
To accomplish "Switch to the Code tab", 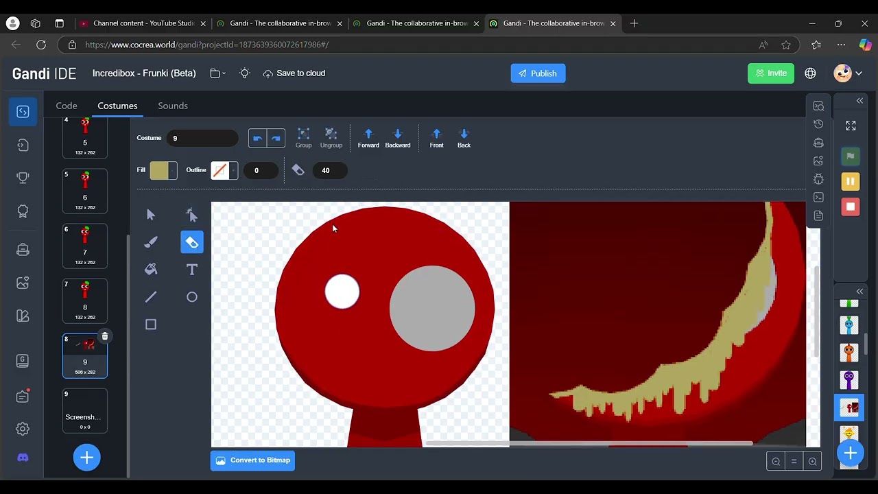I will (x=67, y=106).
